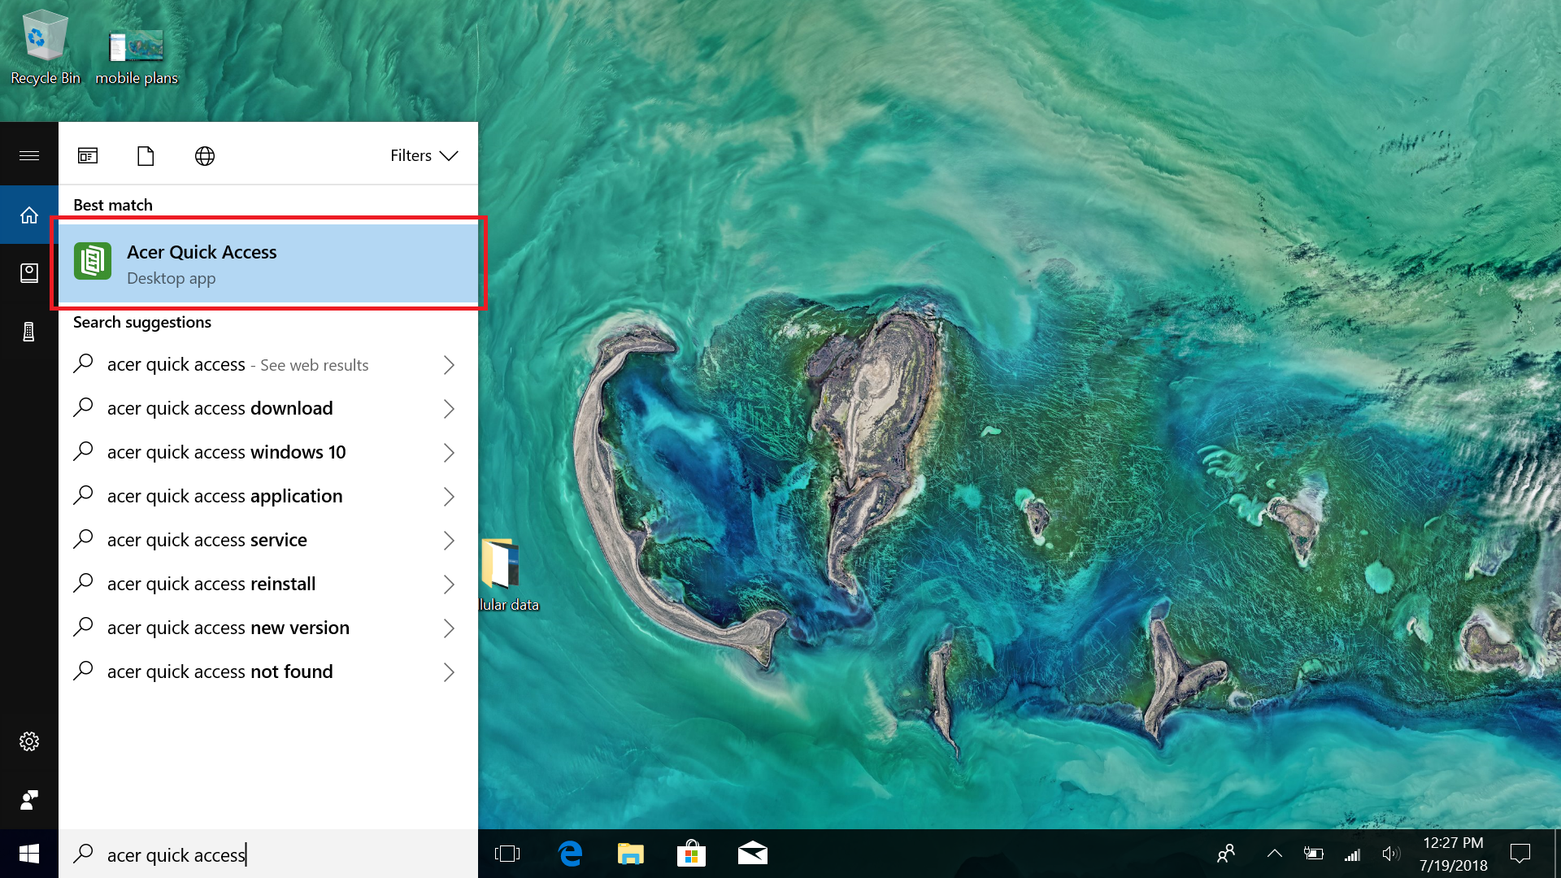The width and height of the screenshot is (1561, 878).
Task: Click the Acer Quick Access green icon
Action: click(93, 261)
